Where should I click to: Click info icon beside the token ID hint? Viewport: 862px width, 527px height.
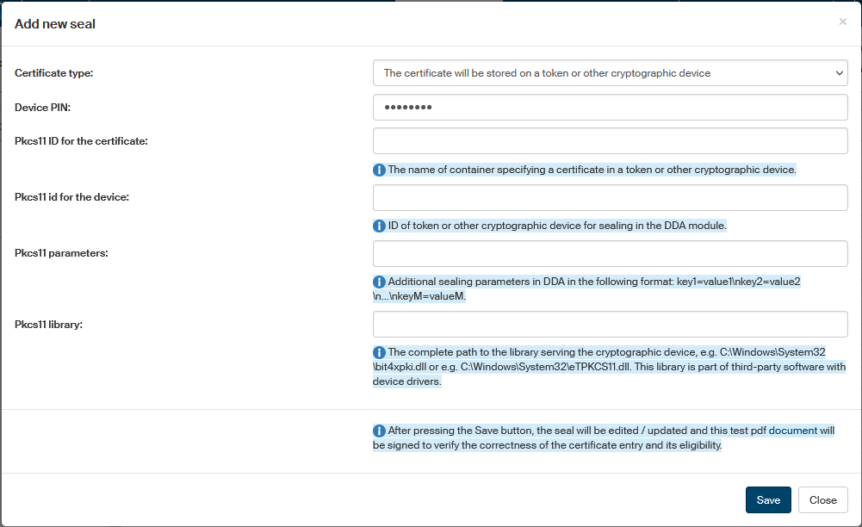click(379, 226)
